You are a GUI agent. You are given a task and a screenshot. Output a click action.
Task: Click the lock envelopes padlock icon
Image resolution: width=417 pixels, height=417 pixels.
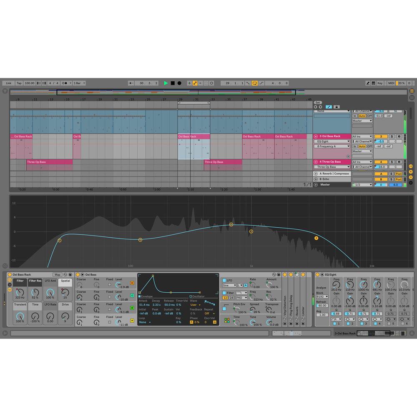(x=337, y=107)
